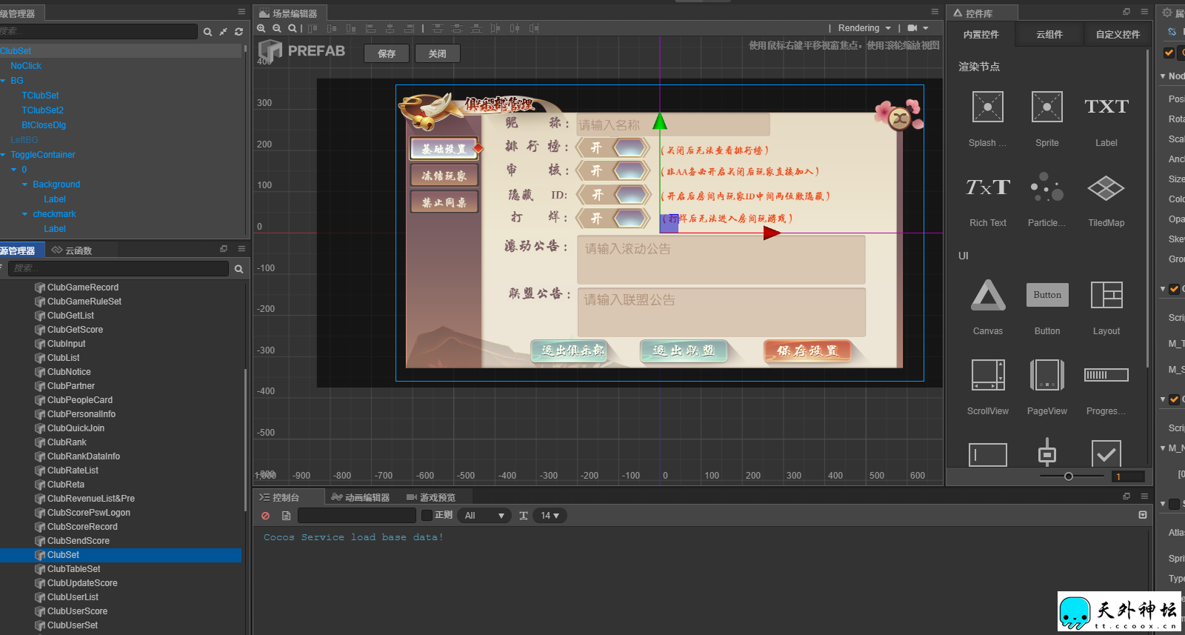Select the TiledMap widget
The width and height of the screenshot is (1185, 635).
pyautogui.click(x=1106, y=187)
